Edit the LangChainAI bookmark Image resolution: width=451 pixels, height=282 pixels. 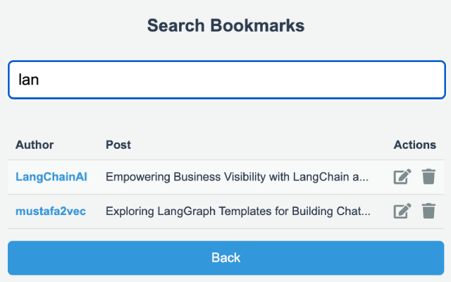click(x=402, y=177)
